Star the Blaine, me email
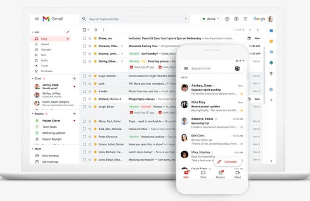 90,38
